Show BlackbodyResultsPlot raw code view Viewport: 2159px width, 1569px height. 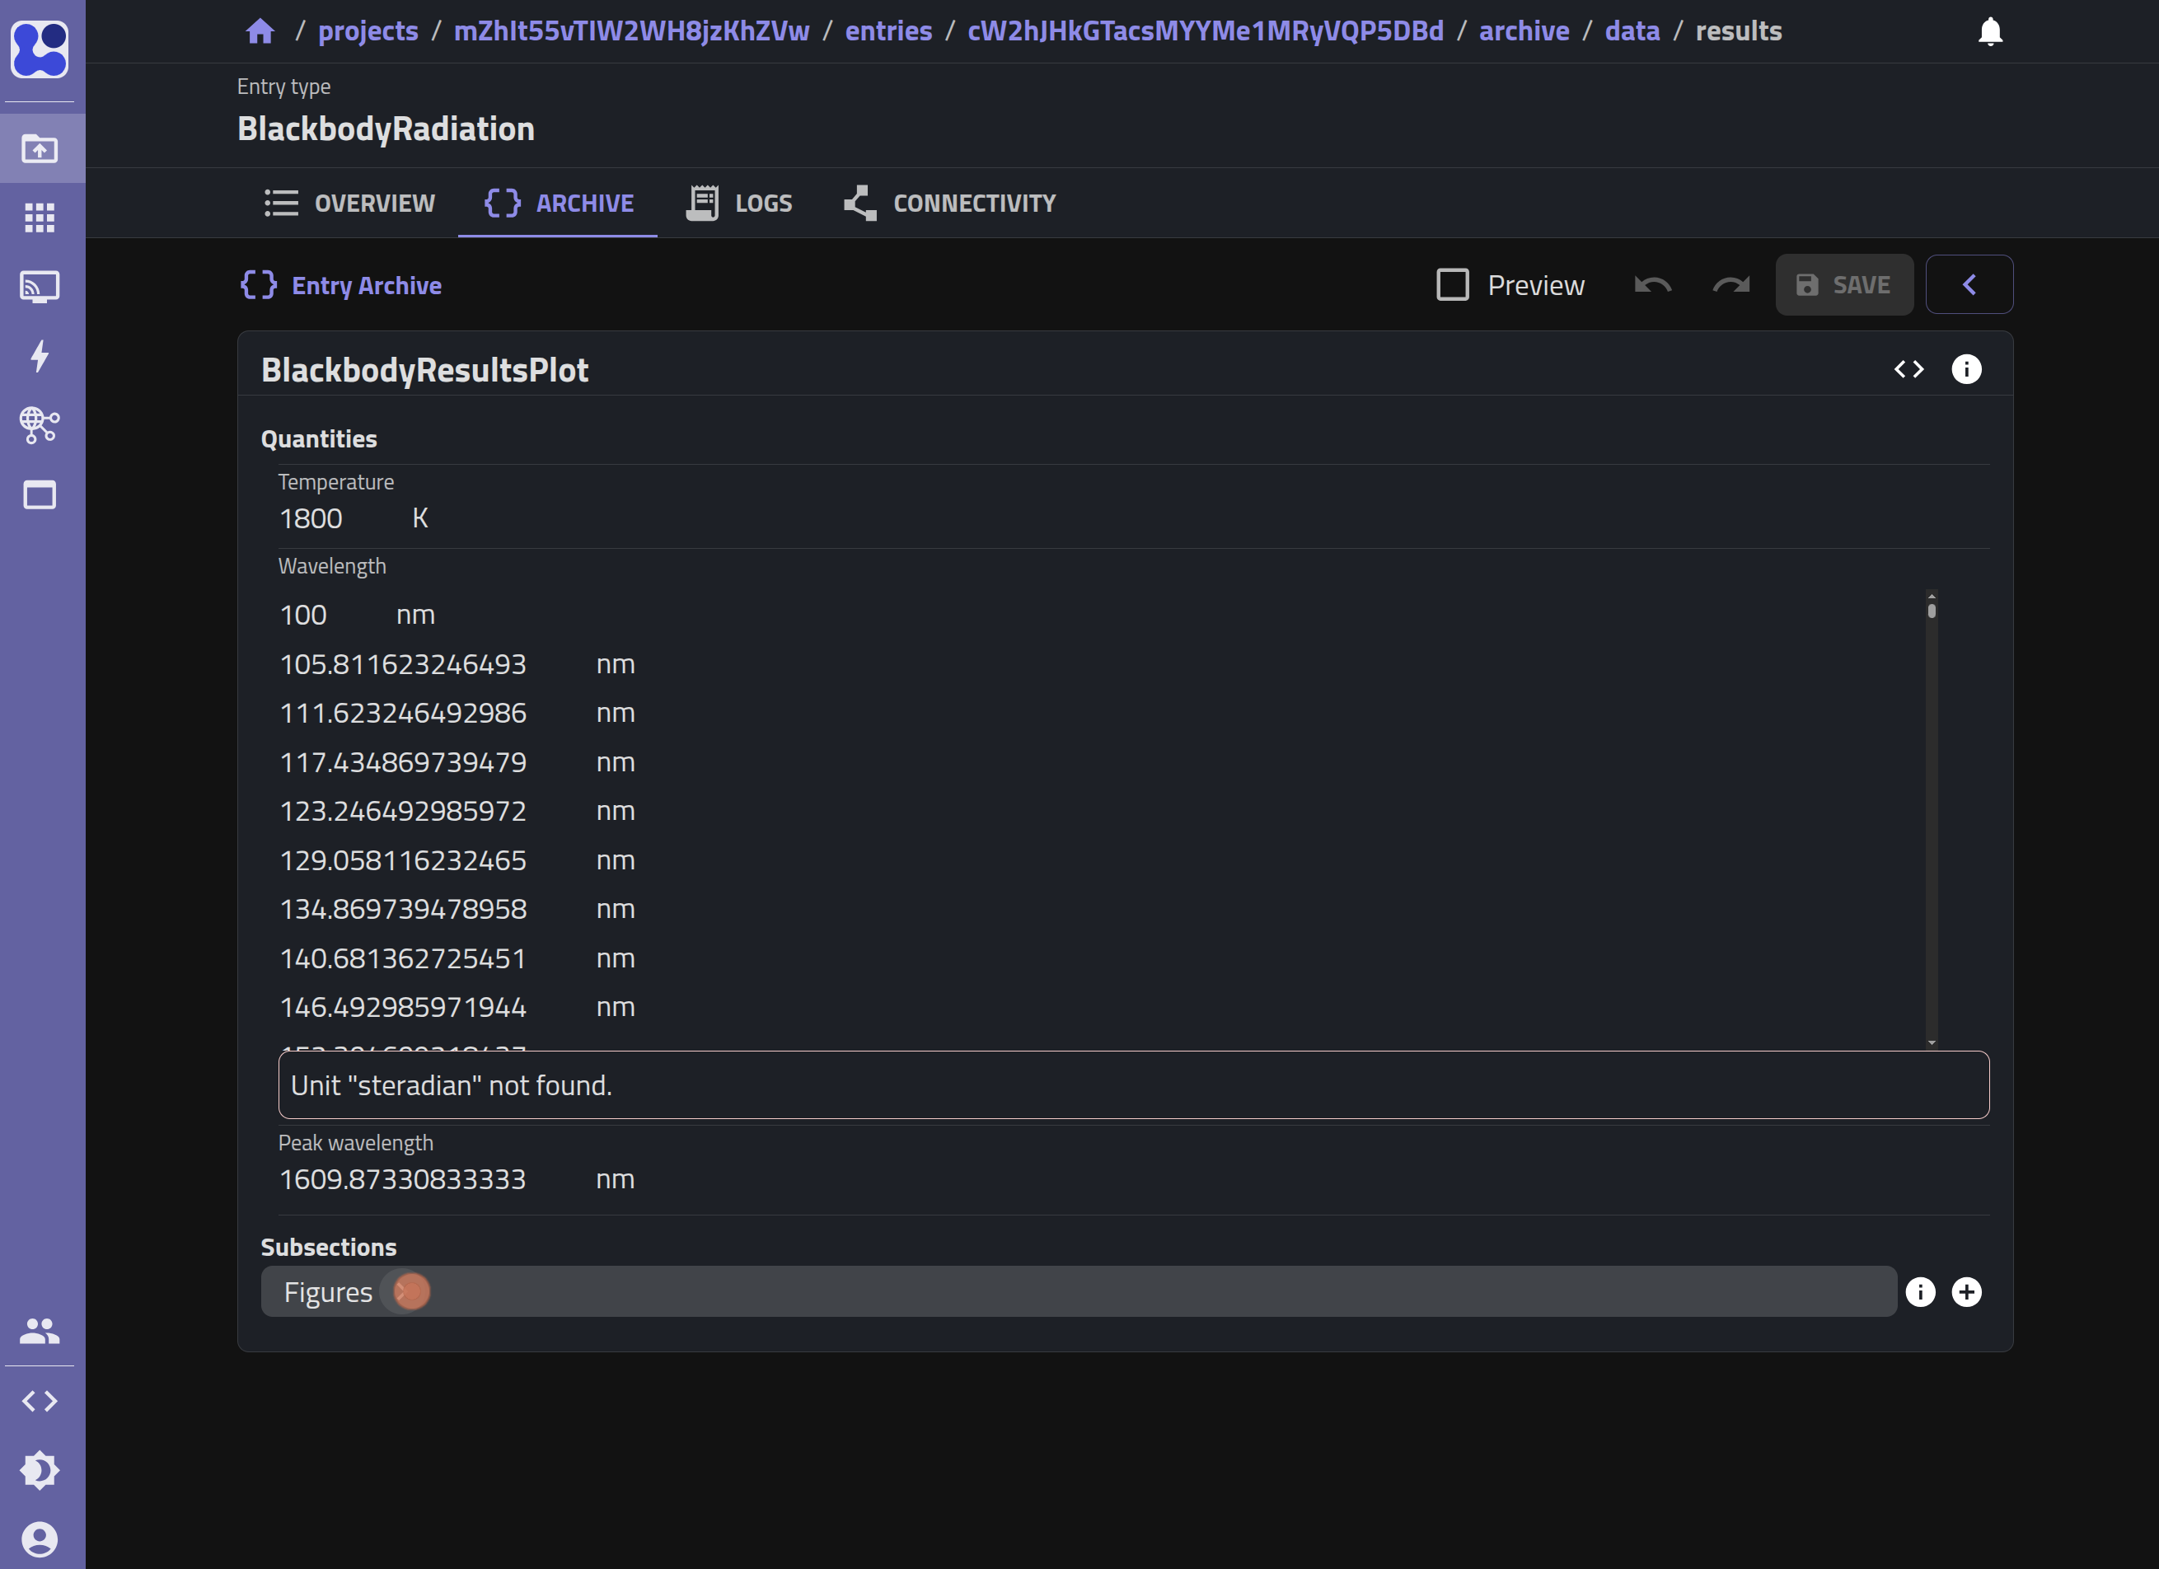(x=1909, y=369)
